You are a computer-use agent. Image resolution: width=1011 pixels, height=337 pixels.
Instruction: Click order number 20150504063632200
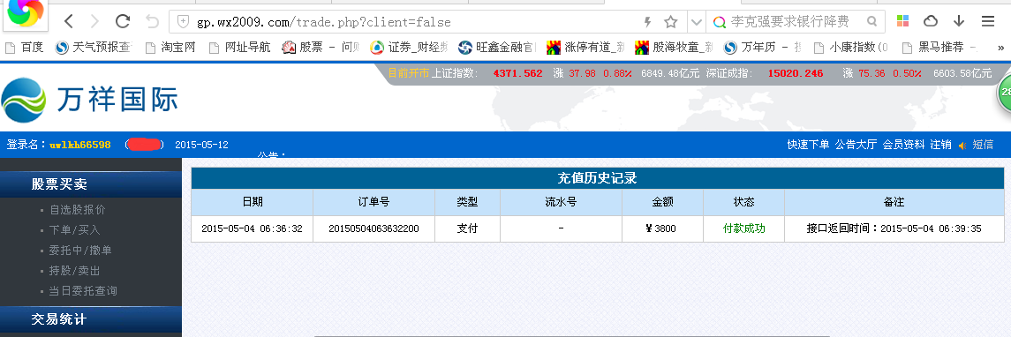374,228
